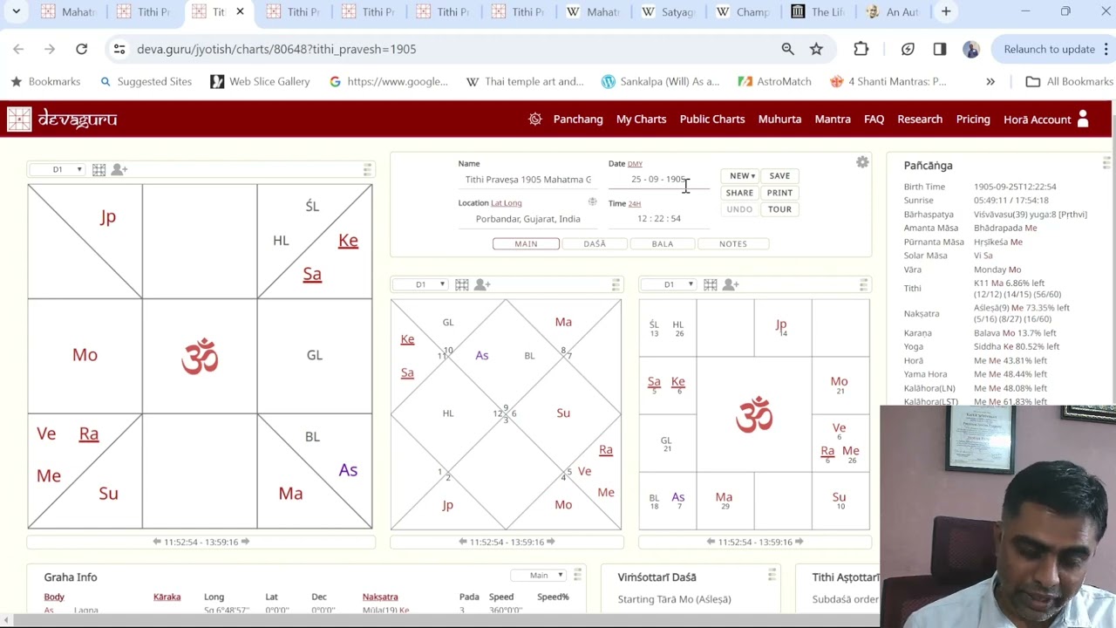Viewport: 1116px width, 628px height.
Task: Click the DMY link beside Date
Action: pos(635,164)
